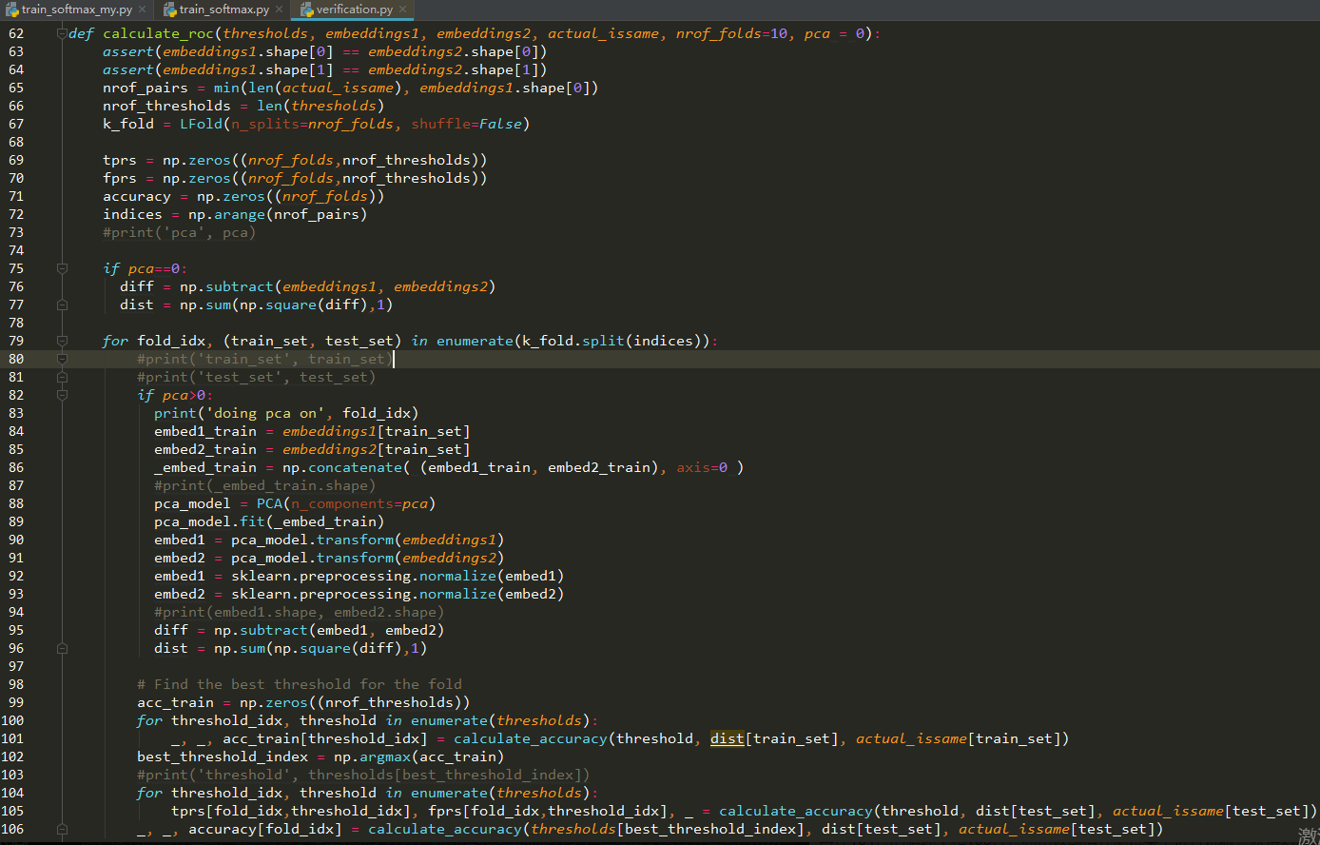The height and width of the screenshot is (845, 1320).
Task: Click the fold end marker on line 106
Action: click(x=62, y=829)
